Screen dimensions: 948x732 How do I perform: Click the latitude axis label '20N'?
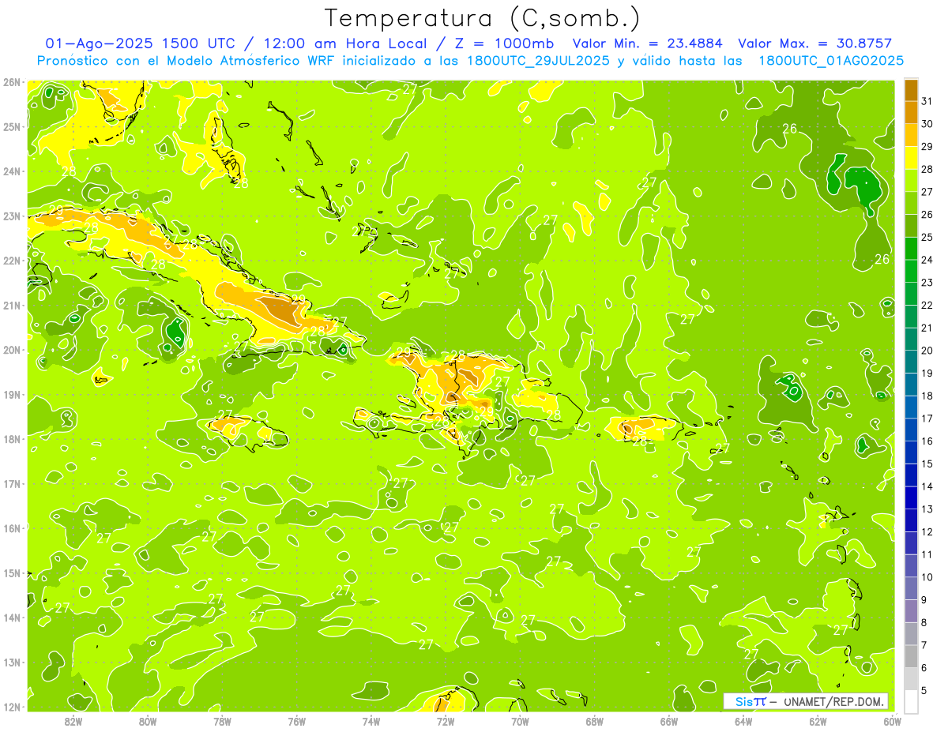click(x=12, y=350)
